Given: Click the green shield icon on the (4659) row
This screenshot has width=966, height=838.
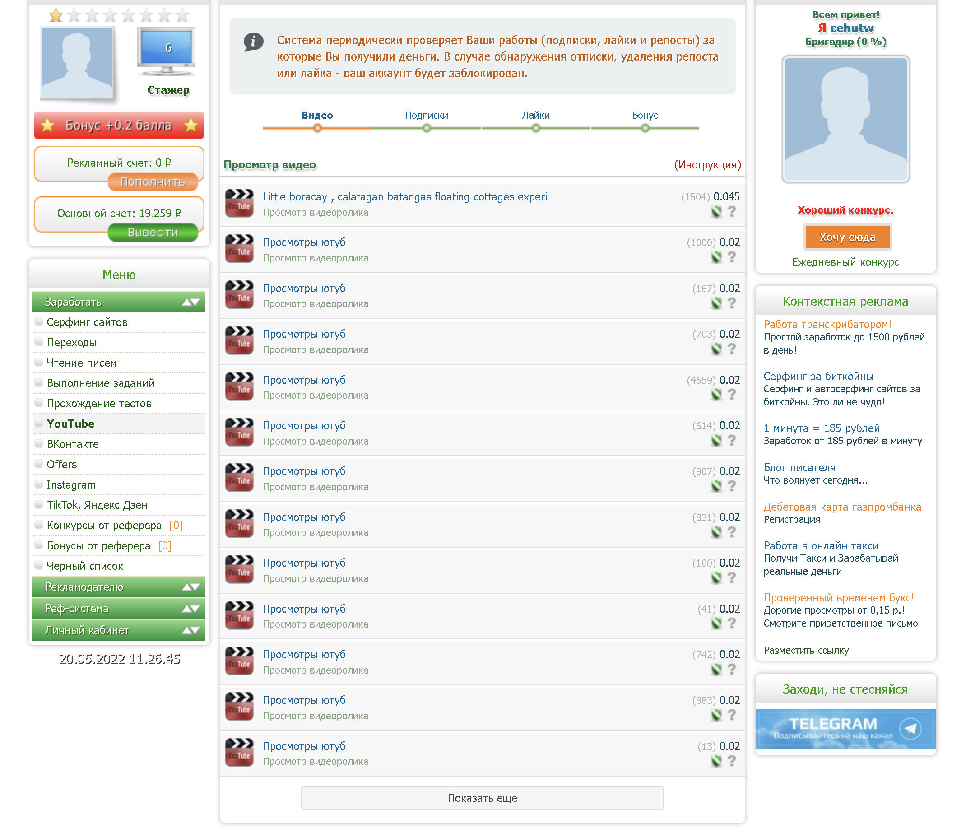Looking at the screenshot, I should click(x=716, y=395).
